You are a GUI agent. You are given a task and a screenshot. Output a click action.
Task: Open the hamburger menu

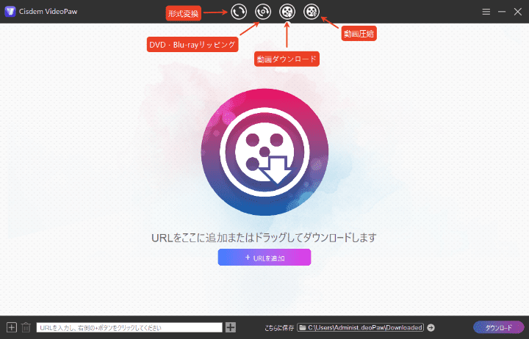tap(486, 12)
